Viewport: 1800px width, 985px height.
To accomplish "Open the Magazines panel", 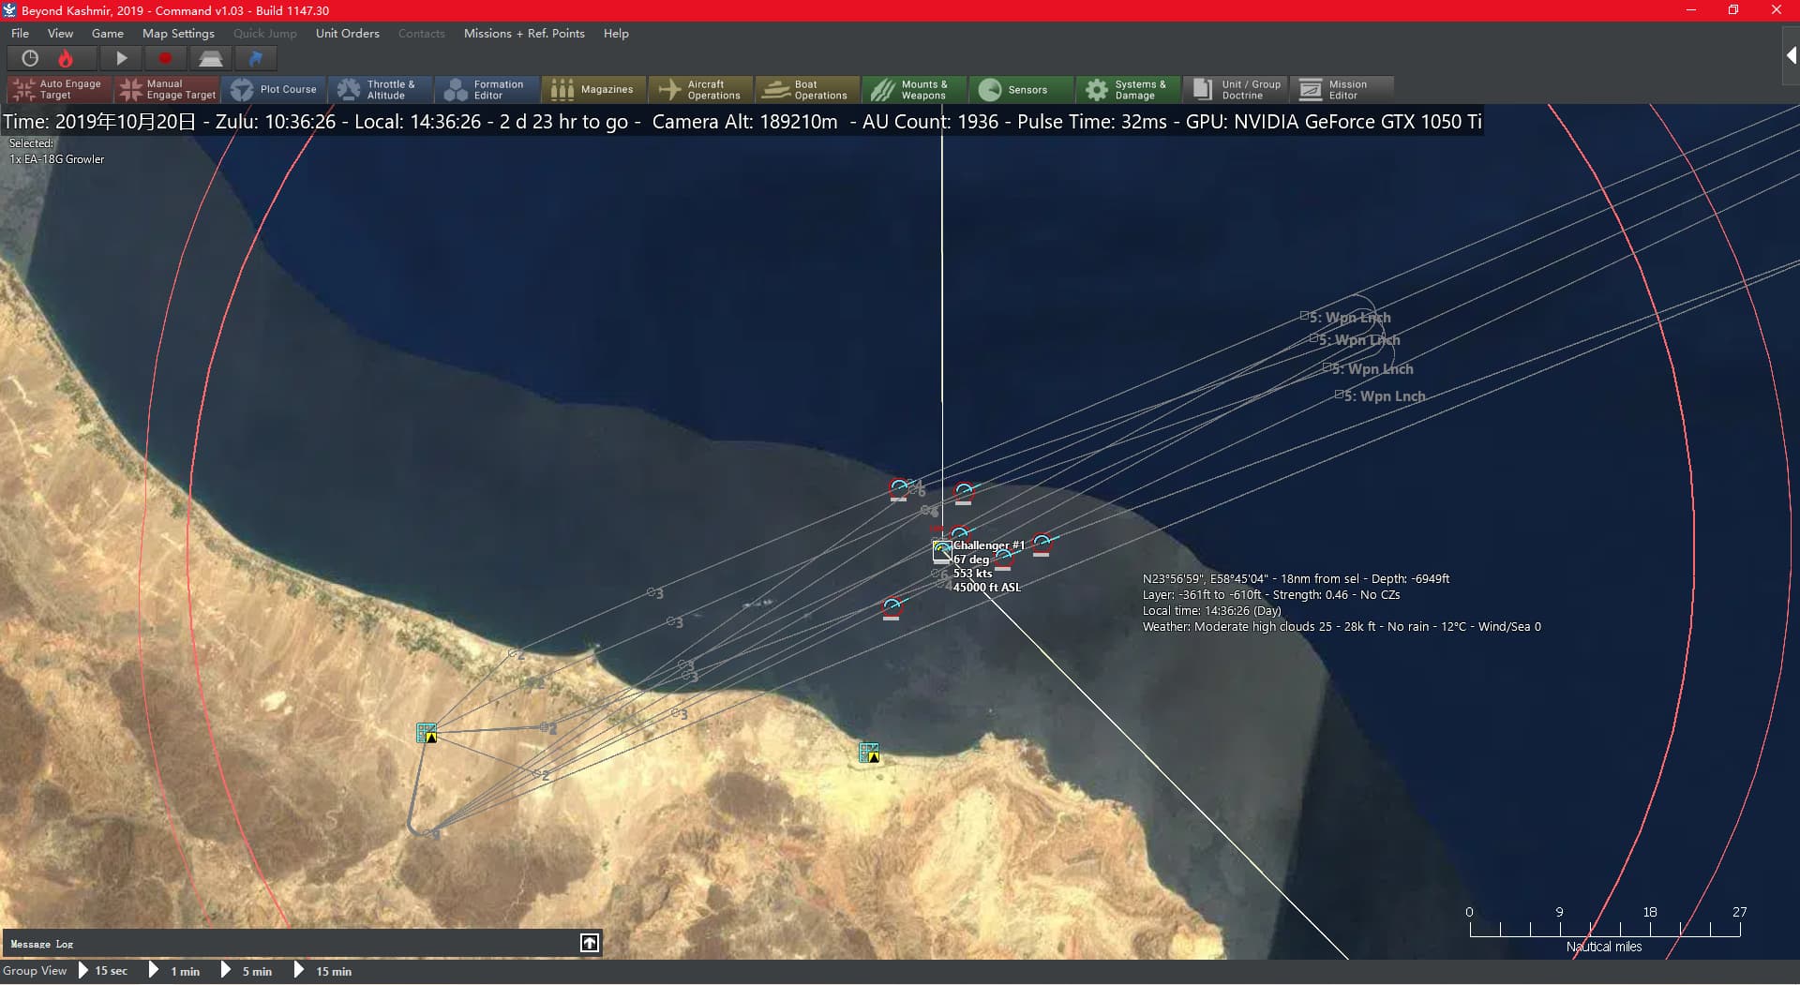I will 593,90.
